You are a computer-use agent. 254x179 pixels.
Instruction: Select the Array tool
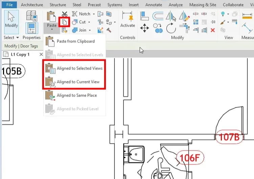[x=196, y=22]
